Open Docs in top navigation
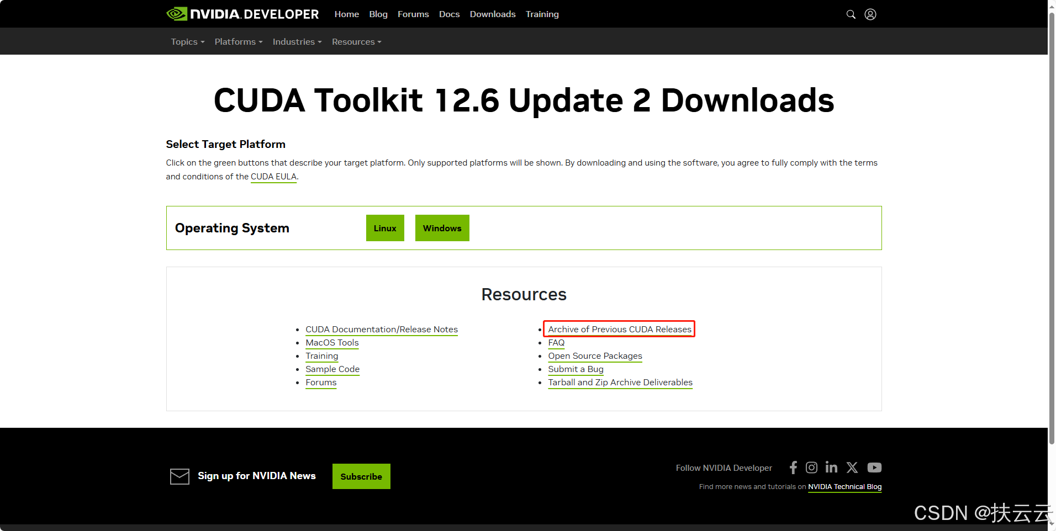1056x531 pixels. pos(450,14)
